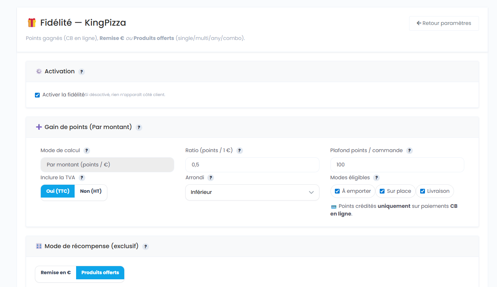Open the Arrondi dropdown showing Inférieur
Image resolution: width=497 pixels, height=287 pixels.
point(252,192)
